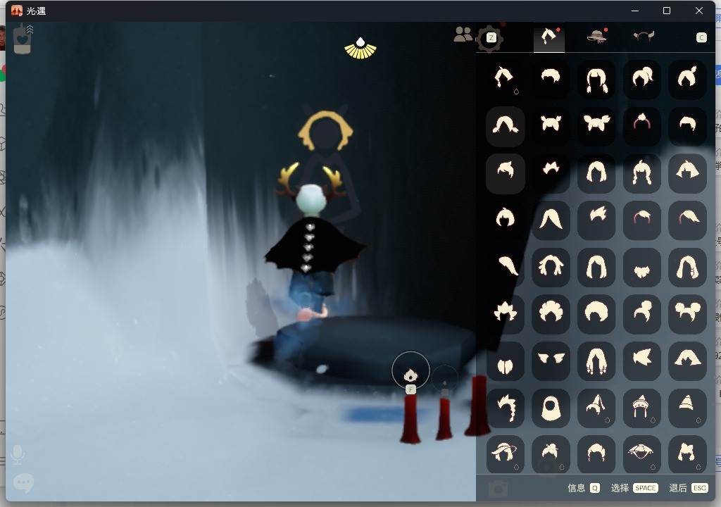Viewport: 721px width, 507px height.
Task: Select the striped cone hat
Action: 687,408
